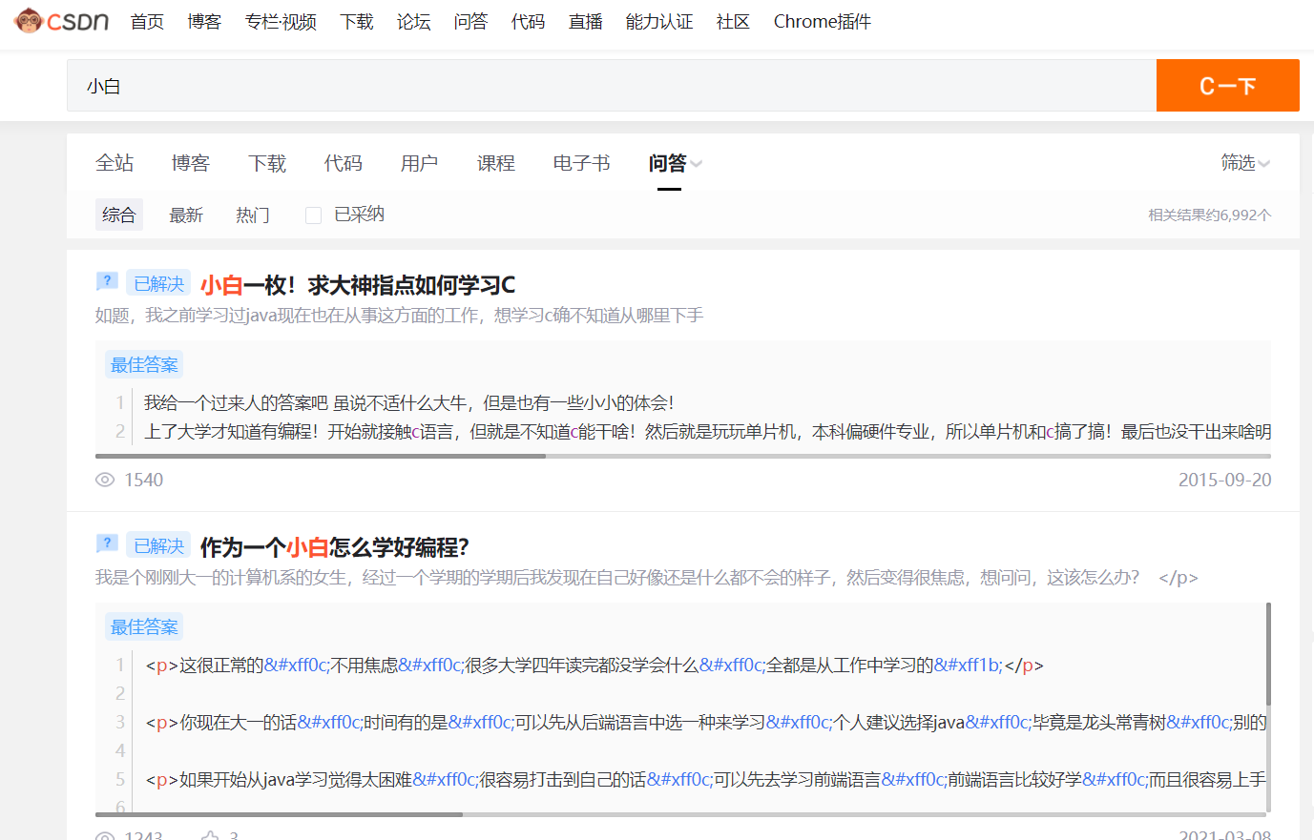Open 首页 in top navigation
This screenshot has width=1314, height=840.
pos(147,21)
